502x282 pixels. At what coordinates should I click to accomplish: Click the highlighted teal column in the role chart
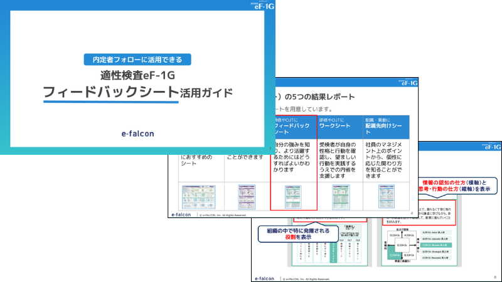tap(333, 253)
